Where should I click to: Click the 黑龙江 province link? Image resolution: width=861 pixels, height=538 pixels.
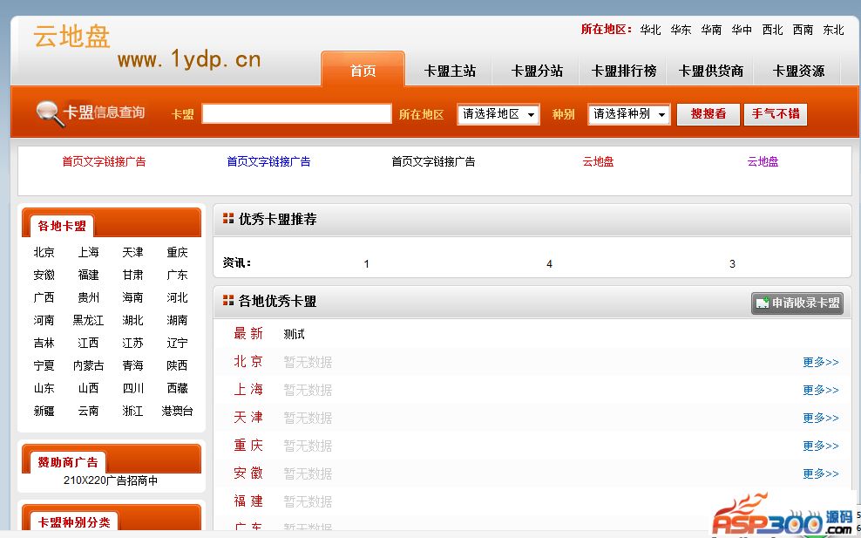[x=88, y=320]
